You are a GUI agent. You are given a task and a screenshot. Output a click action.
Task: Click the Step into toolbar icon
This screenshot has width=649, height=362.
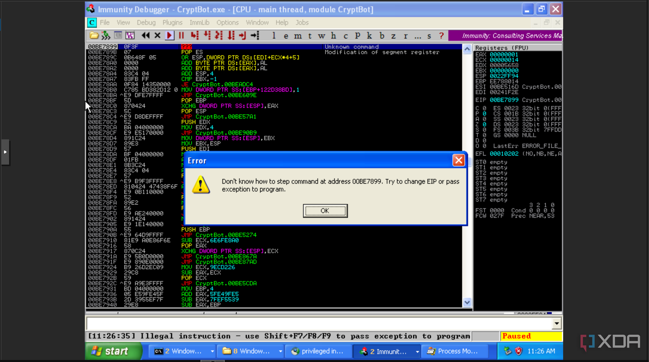194,36
